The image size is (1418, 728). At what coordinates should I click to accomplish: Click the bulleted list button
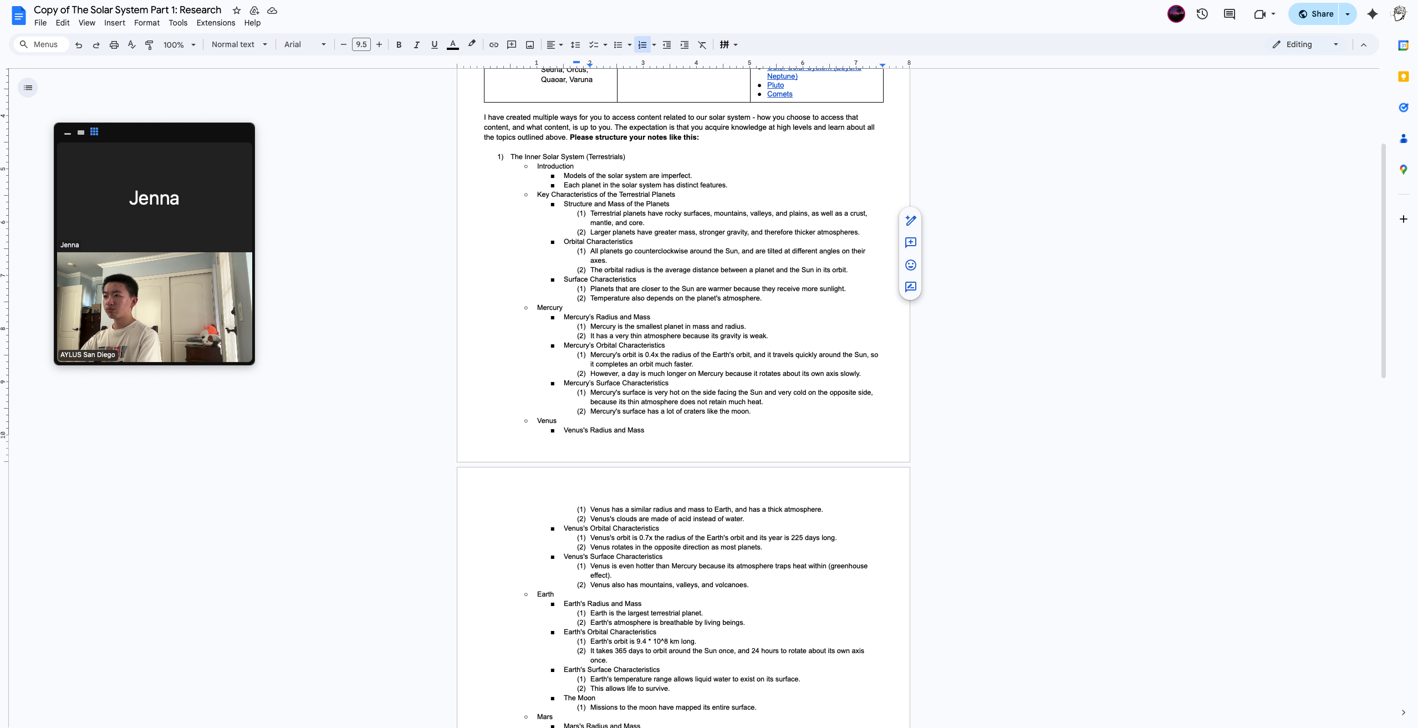click(x=618, y=45)
